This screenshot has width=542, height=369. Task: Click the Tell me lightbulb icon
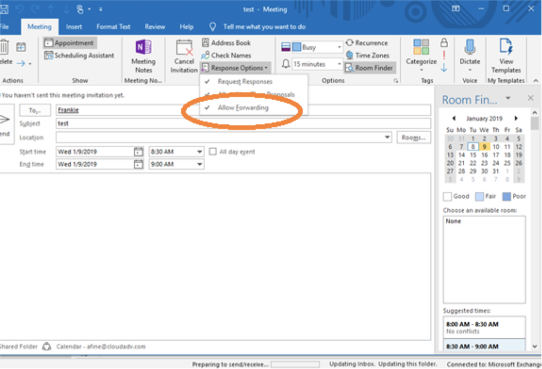[x=213, y=26]
